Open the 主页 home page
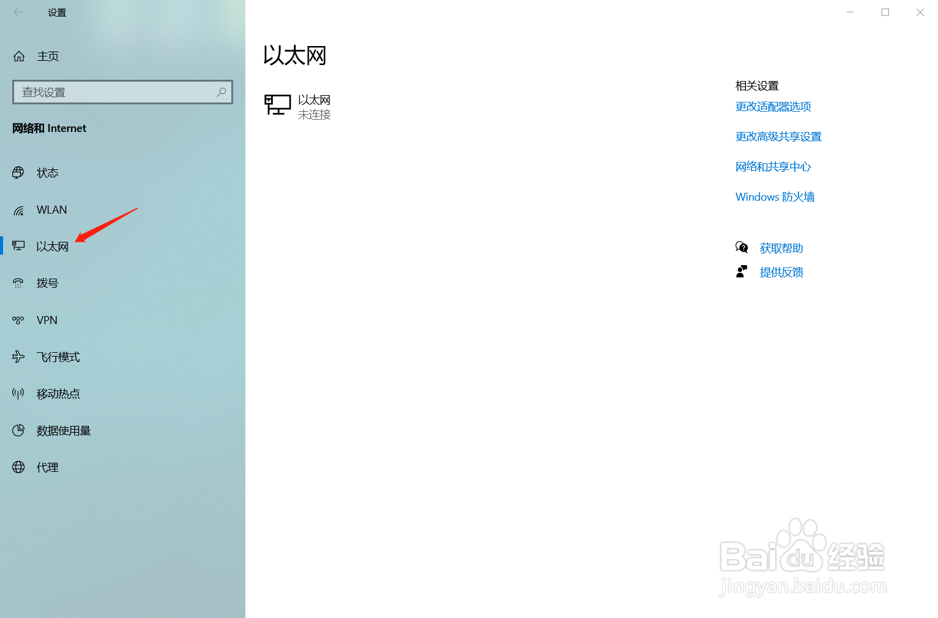Screen dimensions: 938x618 [48, 56]
